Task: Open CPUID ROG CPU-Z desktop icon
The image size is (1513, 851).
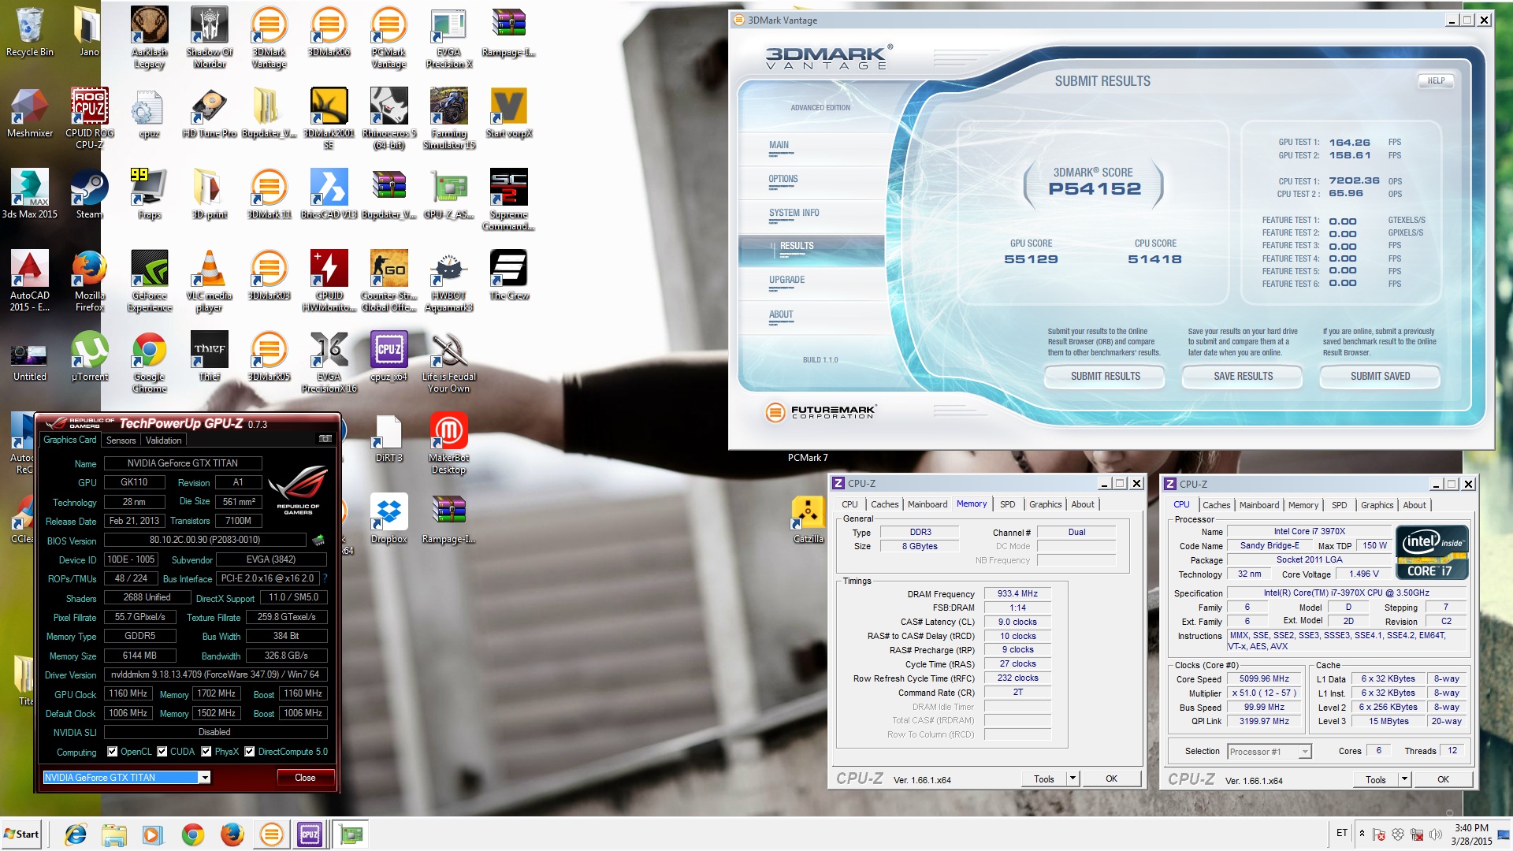Action: point(90,118)
